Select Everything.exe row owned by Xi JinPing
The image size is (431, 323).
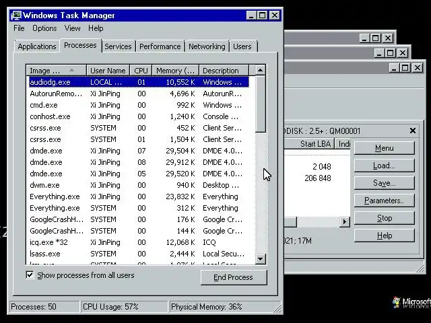point(139,196)
